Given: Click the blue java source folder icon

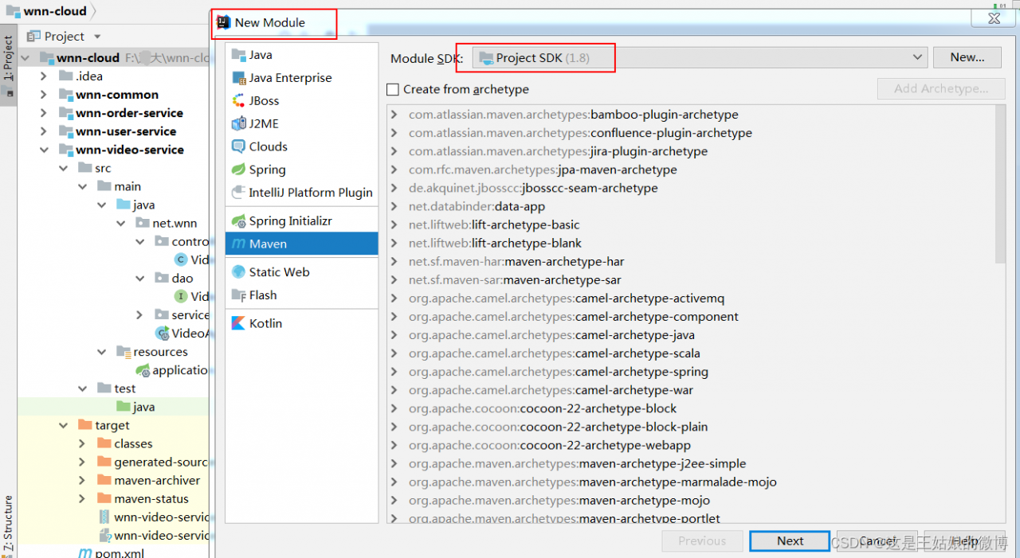Looking at the screenshot, I should (123, 205).
